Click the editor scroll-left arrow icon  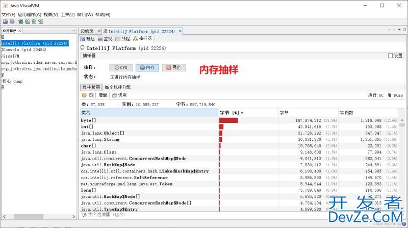(x=389, y=30)
